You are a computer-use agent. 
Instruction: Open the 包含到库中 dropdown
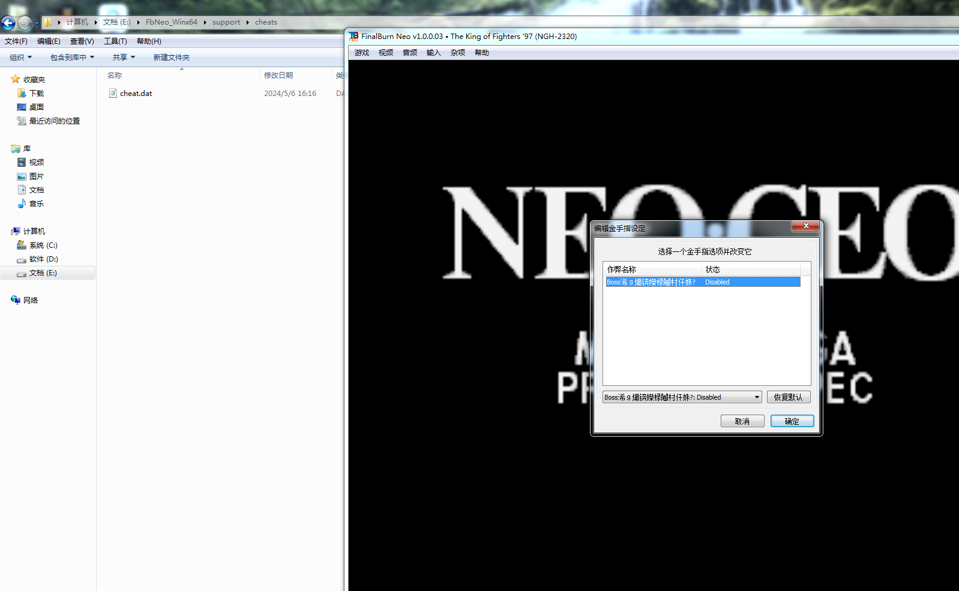click(73, 58)
